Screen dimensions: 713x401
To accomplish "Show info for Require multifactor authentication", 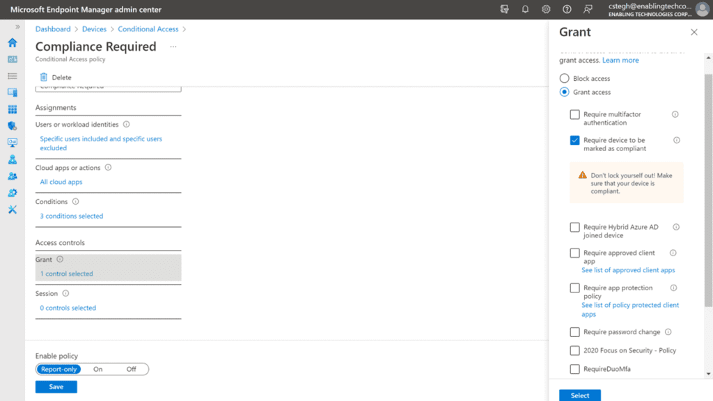I will 675,115.
